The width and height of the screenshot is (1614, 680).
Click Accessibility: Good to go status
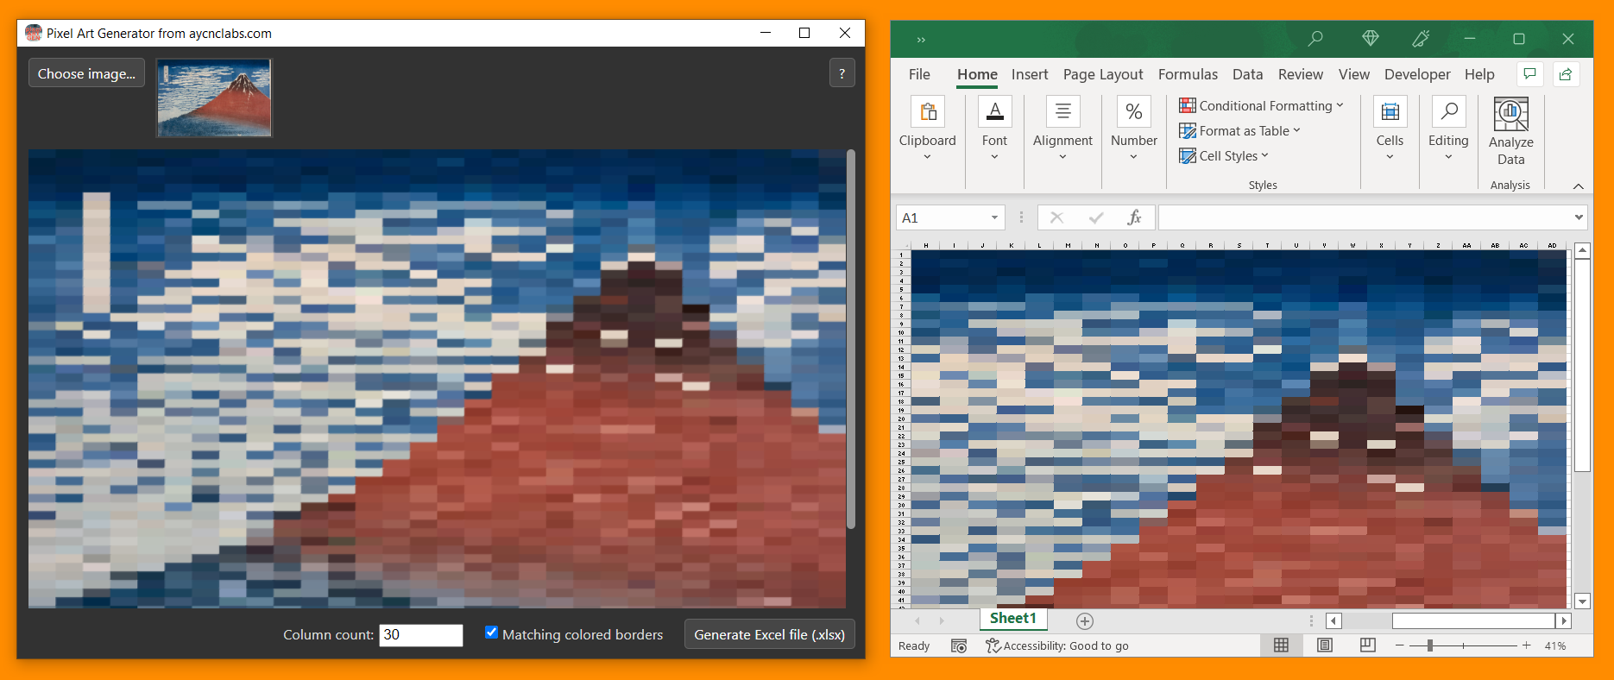(x=1057, y=645)
